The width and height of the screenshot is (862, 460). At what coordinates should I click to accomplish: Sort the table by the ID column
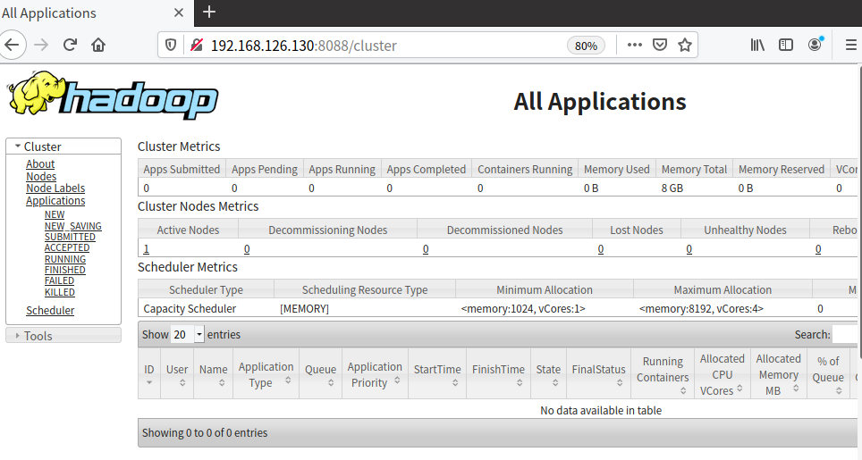pyautogui.click(x=149, y=373)
